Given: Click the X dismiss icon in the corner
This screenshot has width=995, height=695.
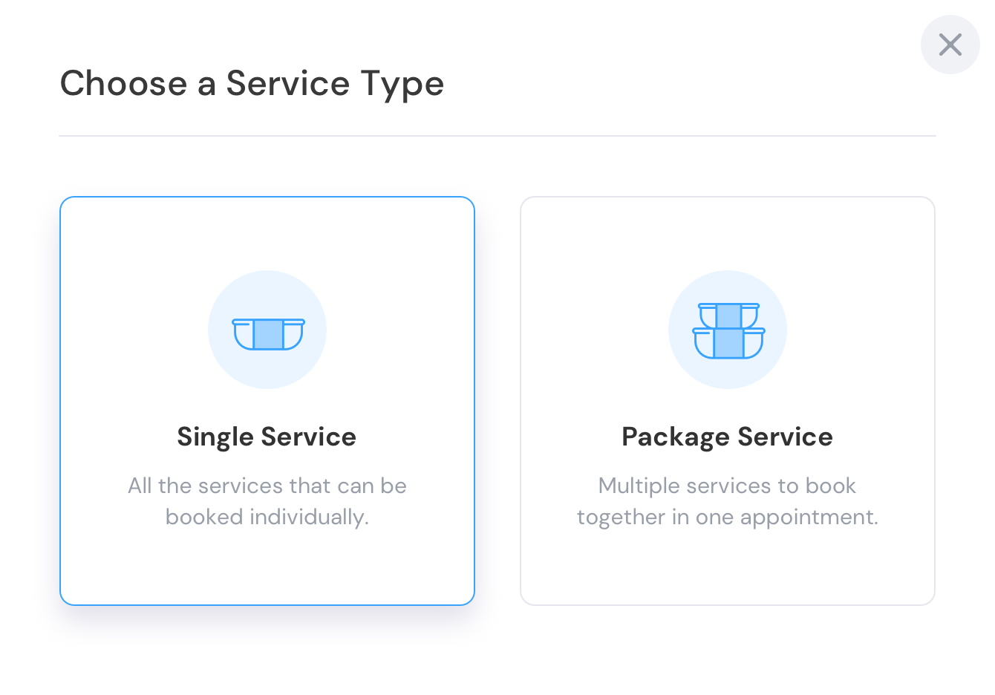Looking at the screenshot, I should [x=950, y=45].
